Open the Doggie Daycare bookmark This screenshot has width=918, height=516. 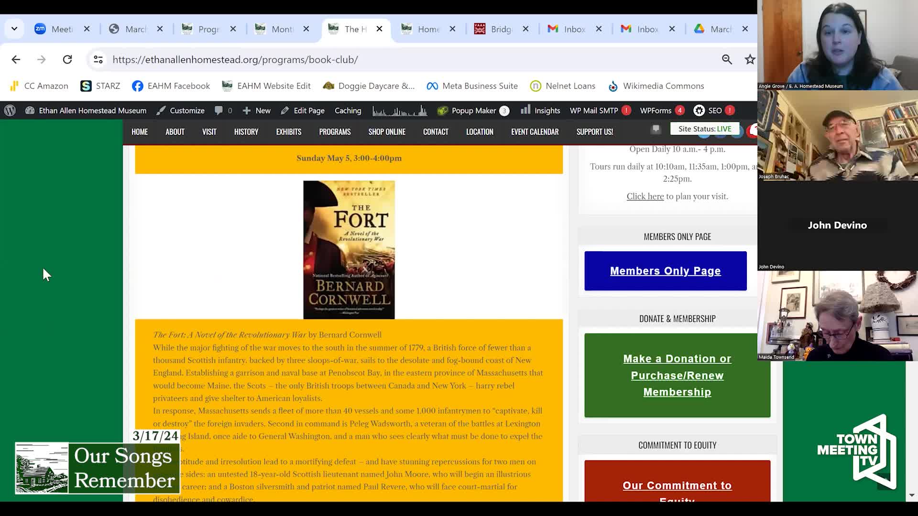point(369,86)
